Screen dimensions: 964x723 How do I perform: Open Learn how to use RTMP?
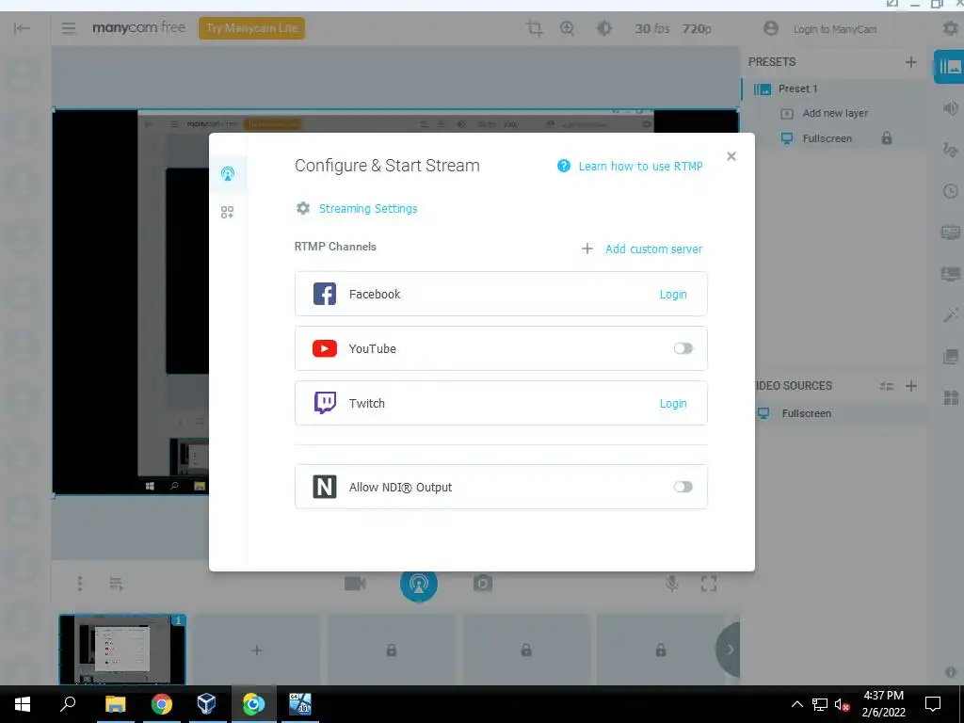640,166
